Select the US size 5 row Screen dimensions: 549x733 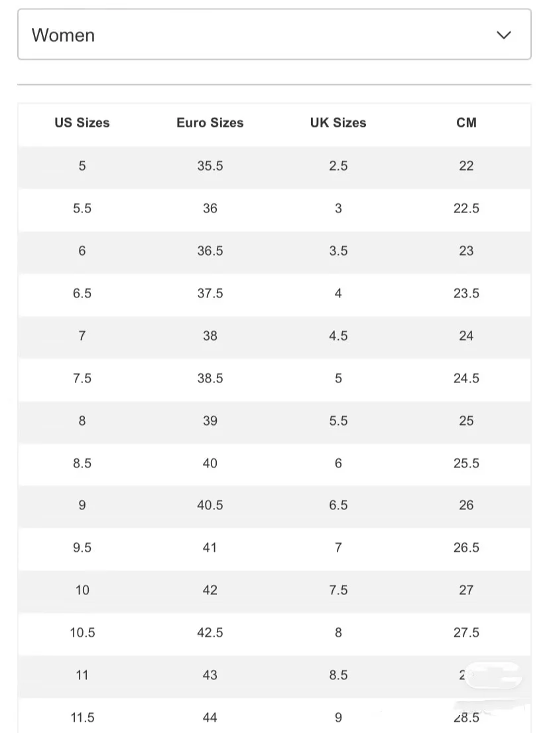coord(274,166)
